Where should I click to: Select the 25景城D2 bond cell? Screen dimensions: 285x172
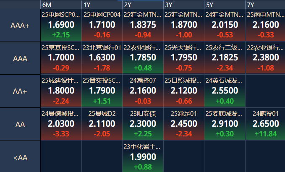[102, 123]
